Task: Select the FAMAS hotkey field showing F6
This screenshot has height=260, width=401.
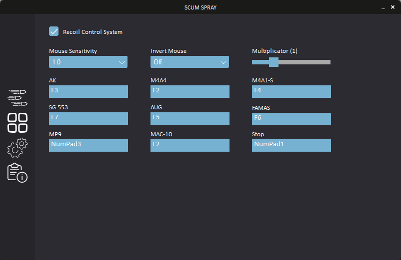Action: pyautogui.click(x=291, y=119)
